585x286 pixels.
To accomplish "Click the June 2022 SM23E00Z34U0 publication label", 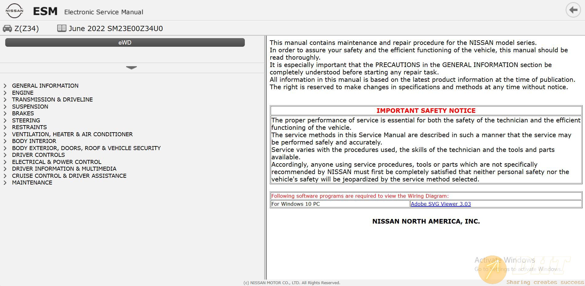I will pos(116,29).
